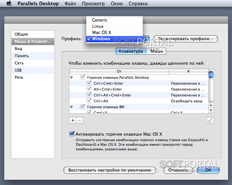Click the pencil edit shortcut icon
This screenshot has width=232, height=185.
click(210, 120)
